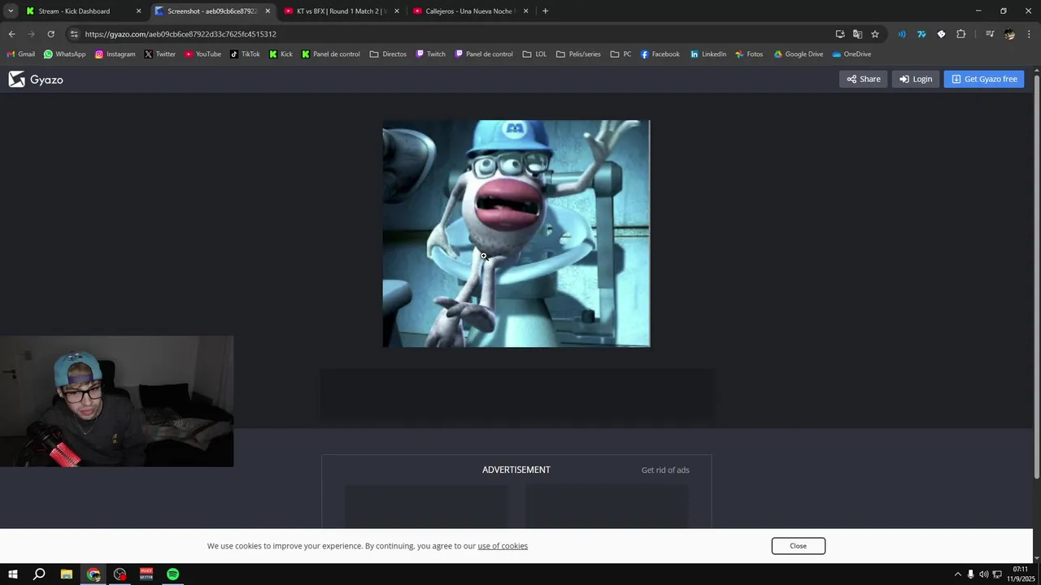Viewport: 1041px width, 585px height.
Task: Click Get Gyazo free button
Action: [x=984, y=79]
